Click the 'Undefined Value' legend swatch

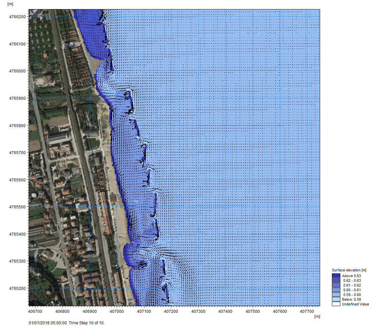(x=336, y=304)
